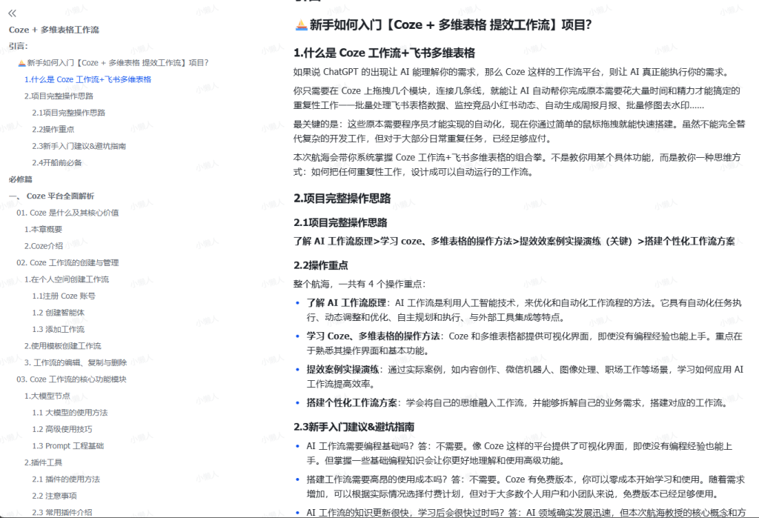Click document heading 1.什么是 Coze 工作流+飞书多维表格
Image resolution: width=759 pixels, height=518 pixels.
click(384, 53)
